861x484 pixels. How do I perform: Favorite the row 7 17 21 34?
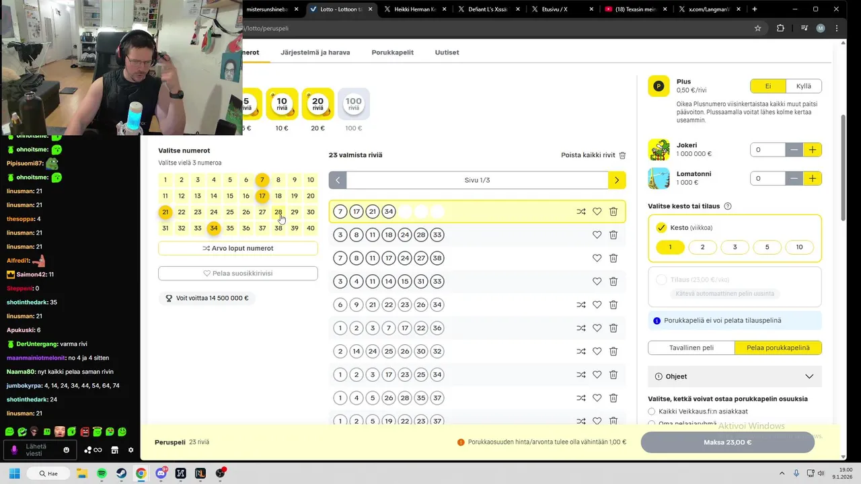click(x=597, y=212)
